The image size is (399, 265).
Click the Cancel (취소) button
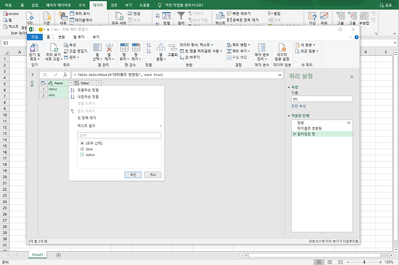[x=153, y=175]
